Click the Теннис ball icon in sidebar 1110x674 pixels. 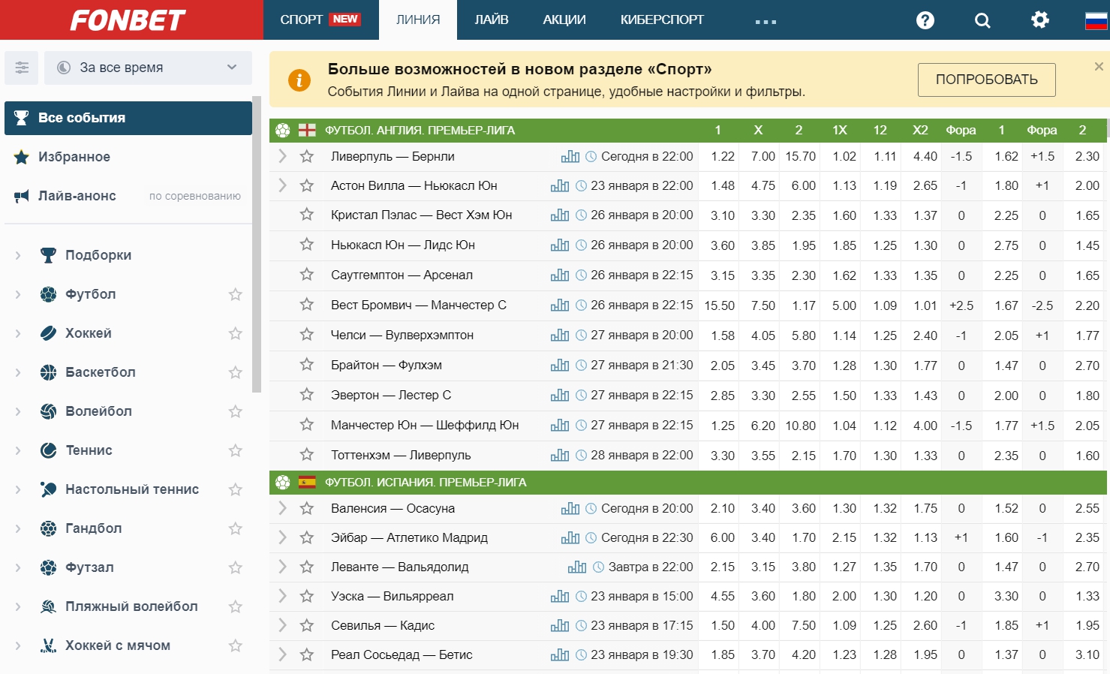(x=49, y=450)
